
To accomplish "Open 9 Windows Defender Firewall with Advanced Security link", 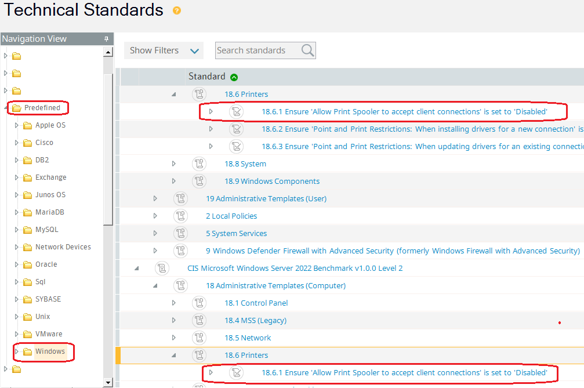I will 393,251.
